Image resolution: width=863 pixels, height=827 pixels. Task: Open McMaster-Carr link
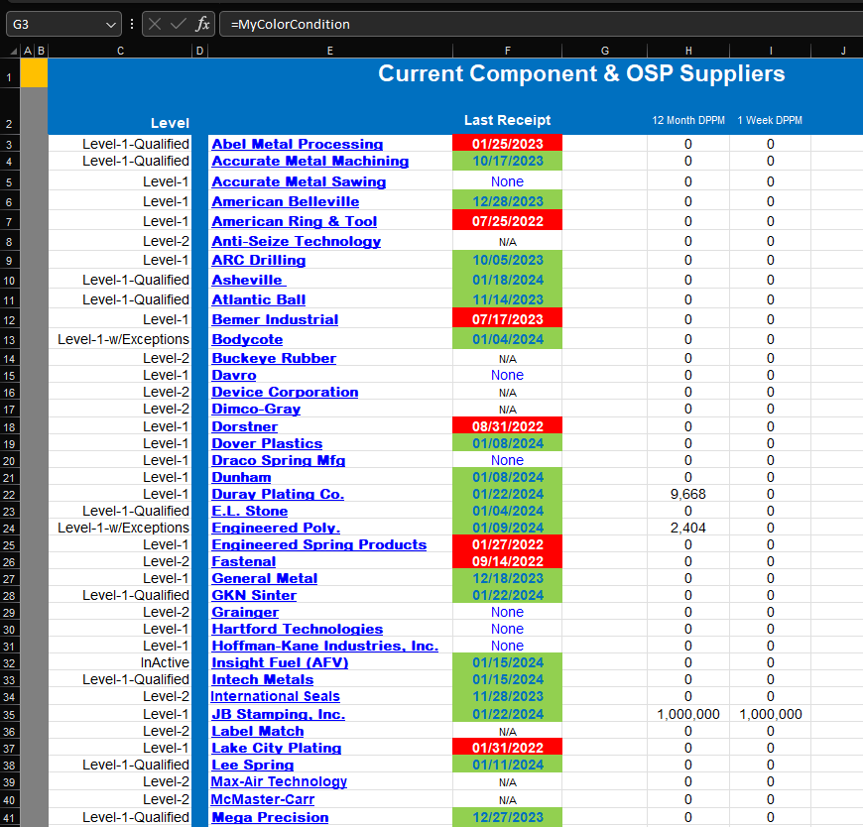pyautogui.click(x=263, y=799)
